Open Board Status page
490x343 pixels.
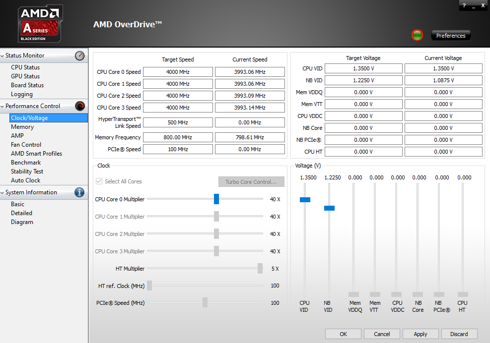[27, 85]
